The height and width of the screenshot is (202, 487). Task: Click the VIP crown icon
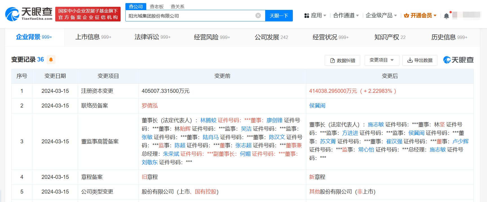click(x=406, y=16)
